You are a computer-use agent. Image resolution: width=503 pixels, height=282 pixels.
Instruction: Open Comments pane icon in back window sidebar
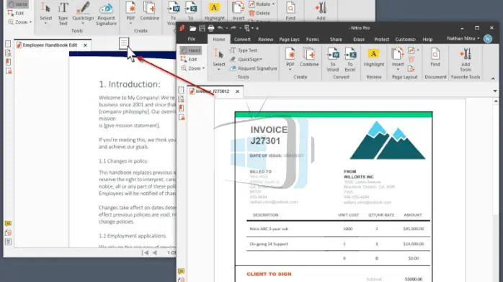pyautogui.click(x=8, y=224)
